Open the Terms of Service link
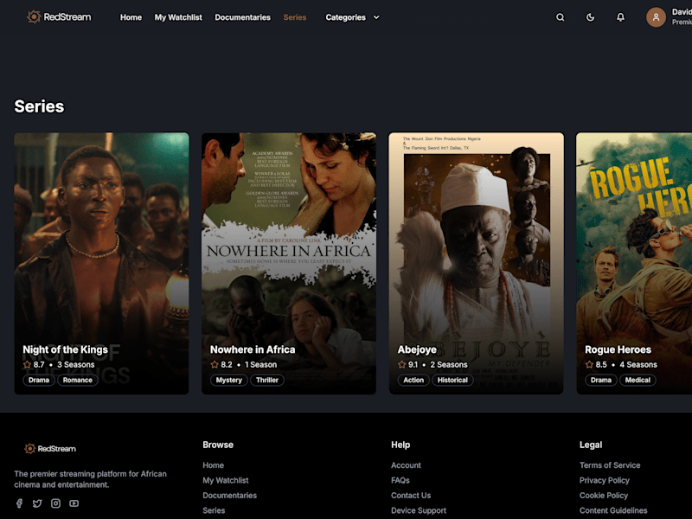This screenshot has width=692, height=519. tap(610, 465)
